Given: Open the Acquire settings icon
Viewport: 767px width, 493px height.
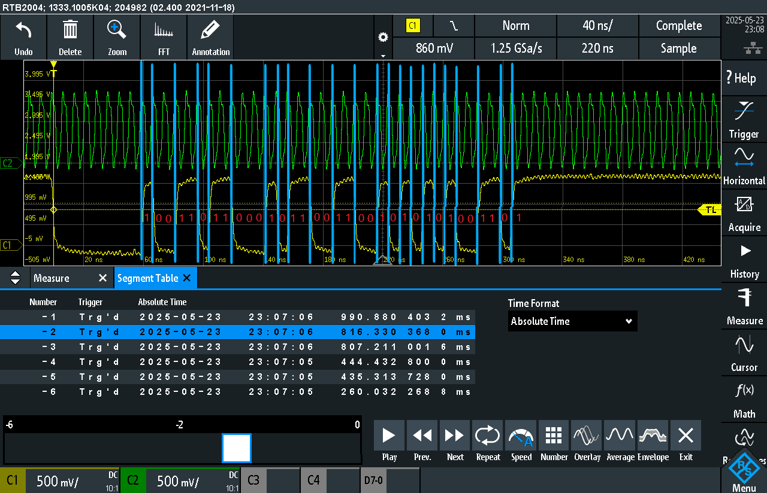Looking at the screenshot, I should (x=744, y=204).
